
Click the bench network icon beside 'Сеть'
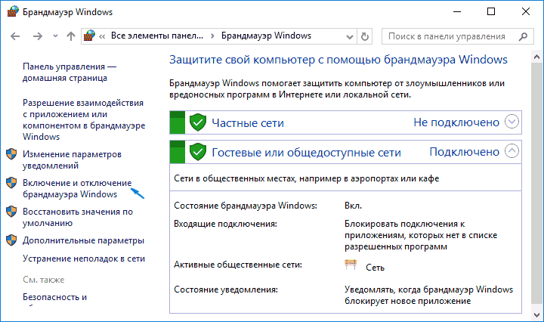point(351,265)
